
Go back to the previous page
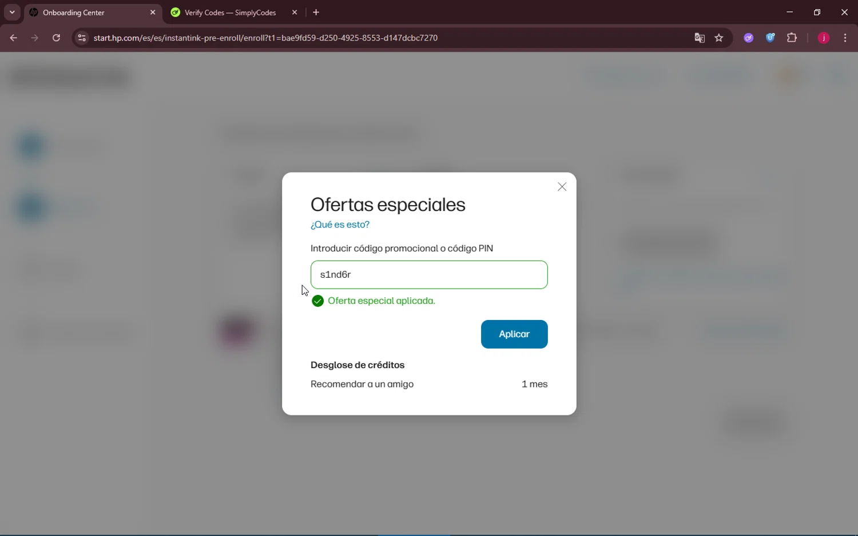click(x=14, y=38)
